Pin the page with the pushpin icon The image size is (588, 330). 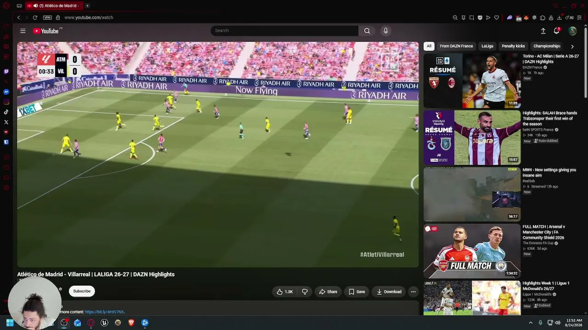click(464, 17)
